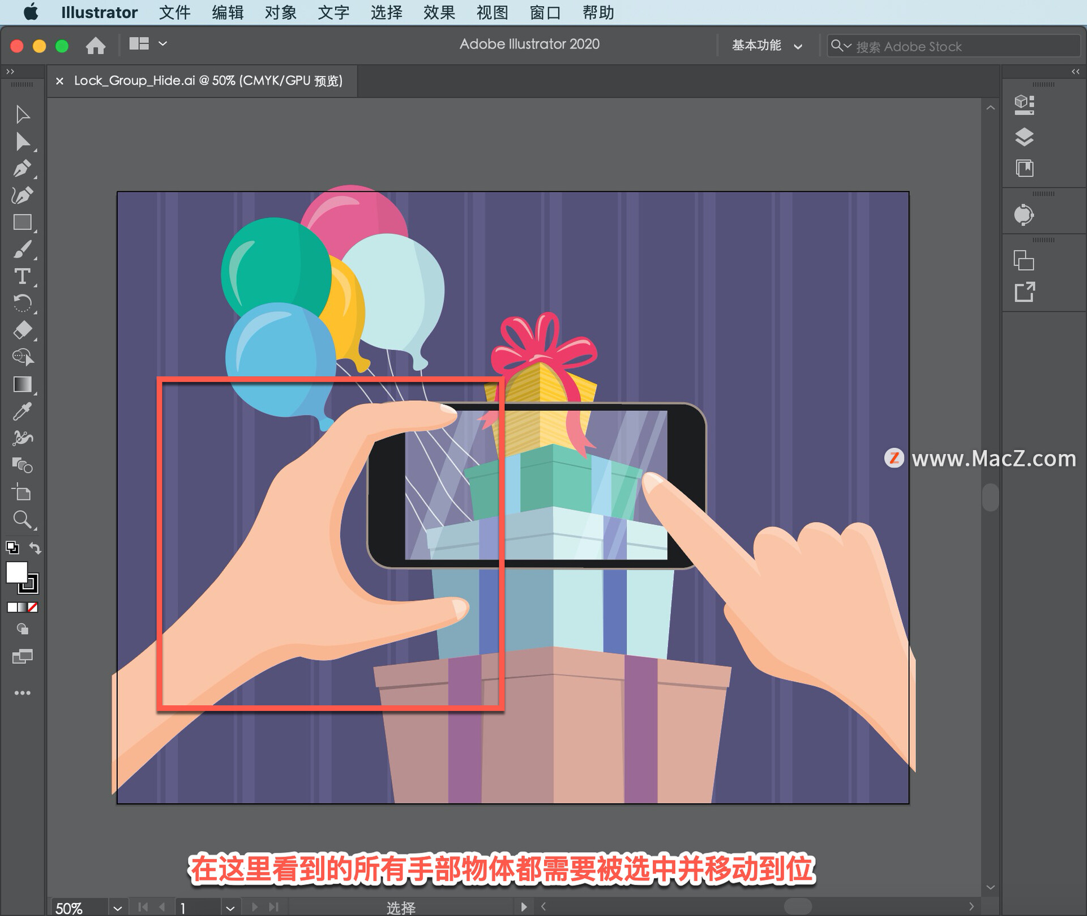Click the white fill color swatch

(17, 573)
